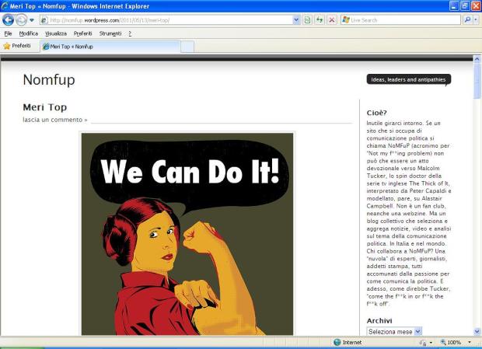This screenshot has width=482, height=349.
Task: Open the search provider options dropdown
Action: (476, 20)
